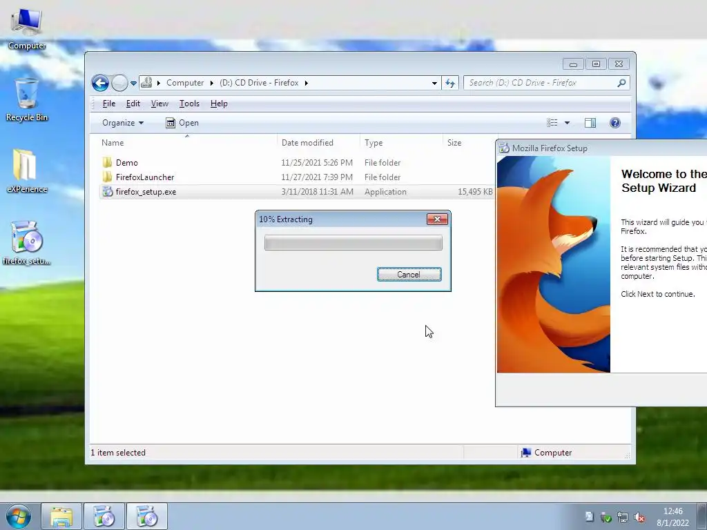Click the Forward arrow in Explorer

(x=119, y=83)
